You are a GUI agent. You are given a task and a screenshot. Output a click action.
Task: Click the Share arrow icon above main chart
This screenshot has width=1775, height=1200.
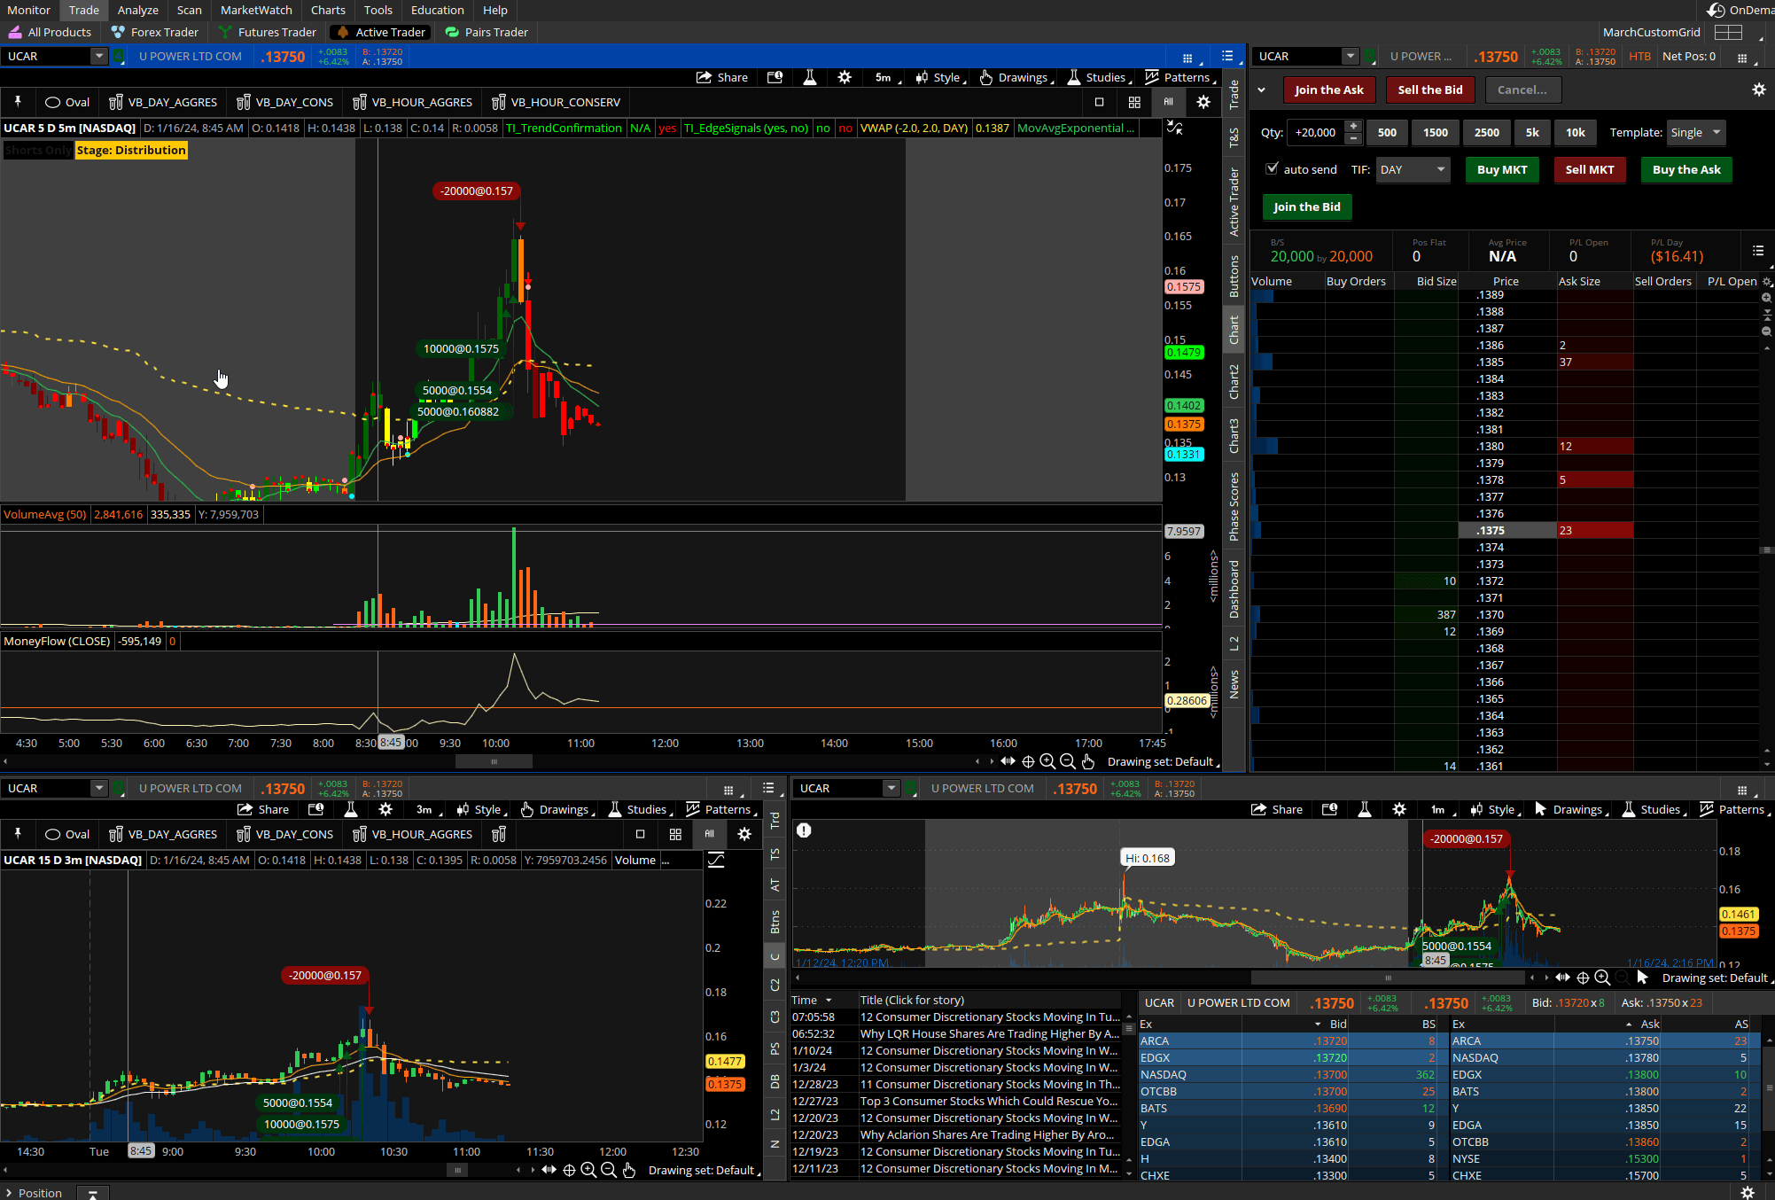pyautogui.click(x=705, y=78)
